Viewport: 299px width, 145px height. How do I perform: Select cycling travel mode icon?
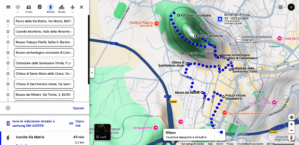point(62,7)
